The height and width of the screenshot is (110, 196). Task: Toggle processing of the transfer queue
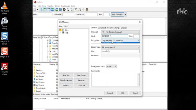61,9
